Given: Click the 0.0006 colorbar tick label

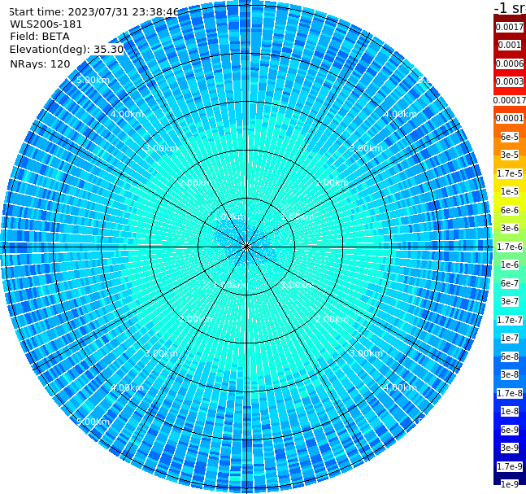Looking at the screenshot, I should [x=510, y=63].
